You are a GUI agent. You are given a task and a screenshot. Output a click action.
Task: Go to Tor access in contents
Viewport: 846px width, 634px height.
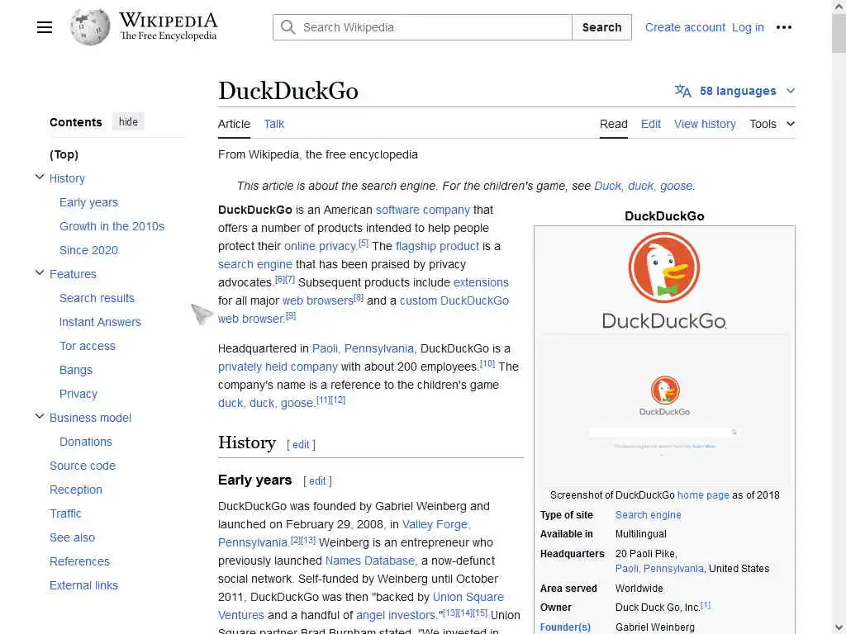click(x=88, y=346)
